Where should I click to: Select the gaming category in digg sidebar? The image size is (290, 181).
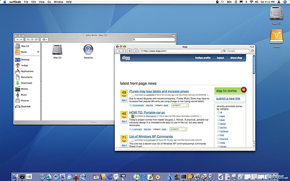click(x=223, y=128)
